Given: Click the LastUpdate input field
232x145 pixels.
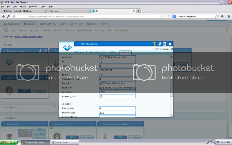Looking at the screenshot, I should coord(117,108).
